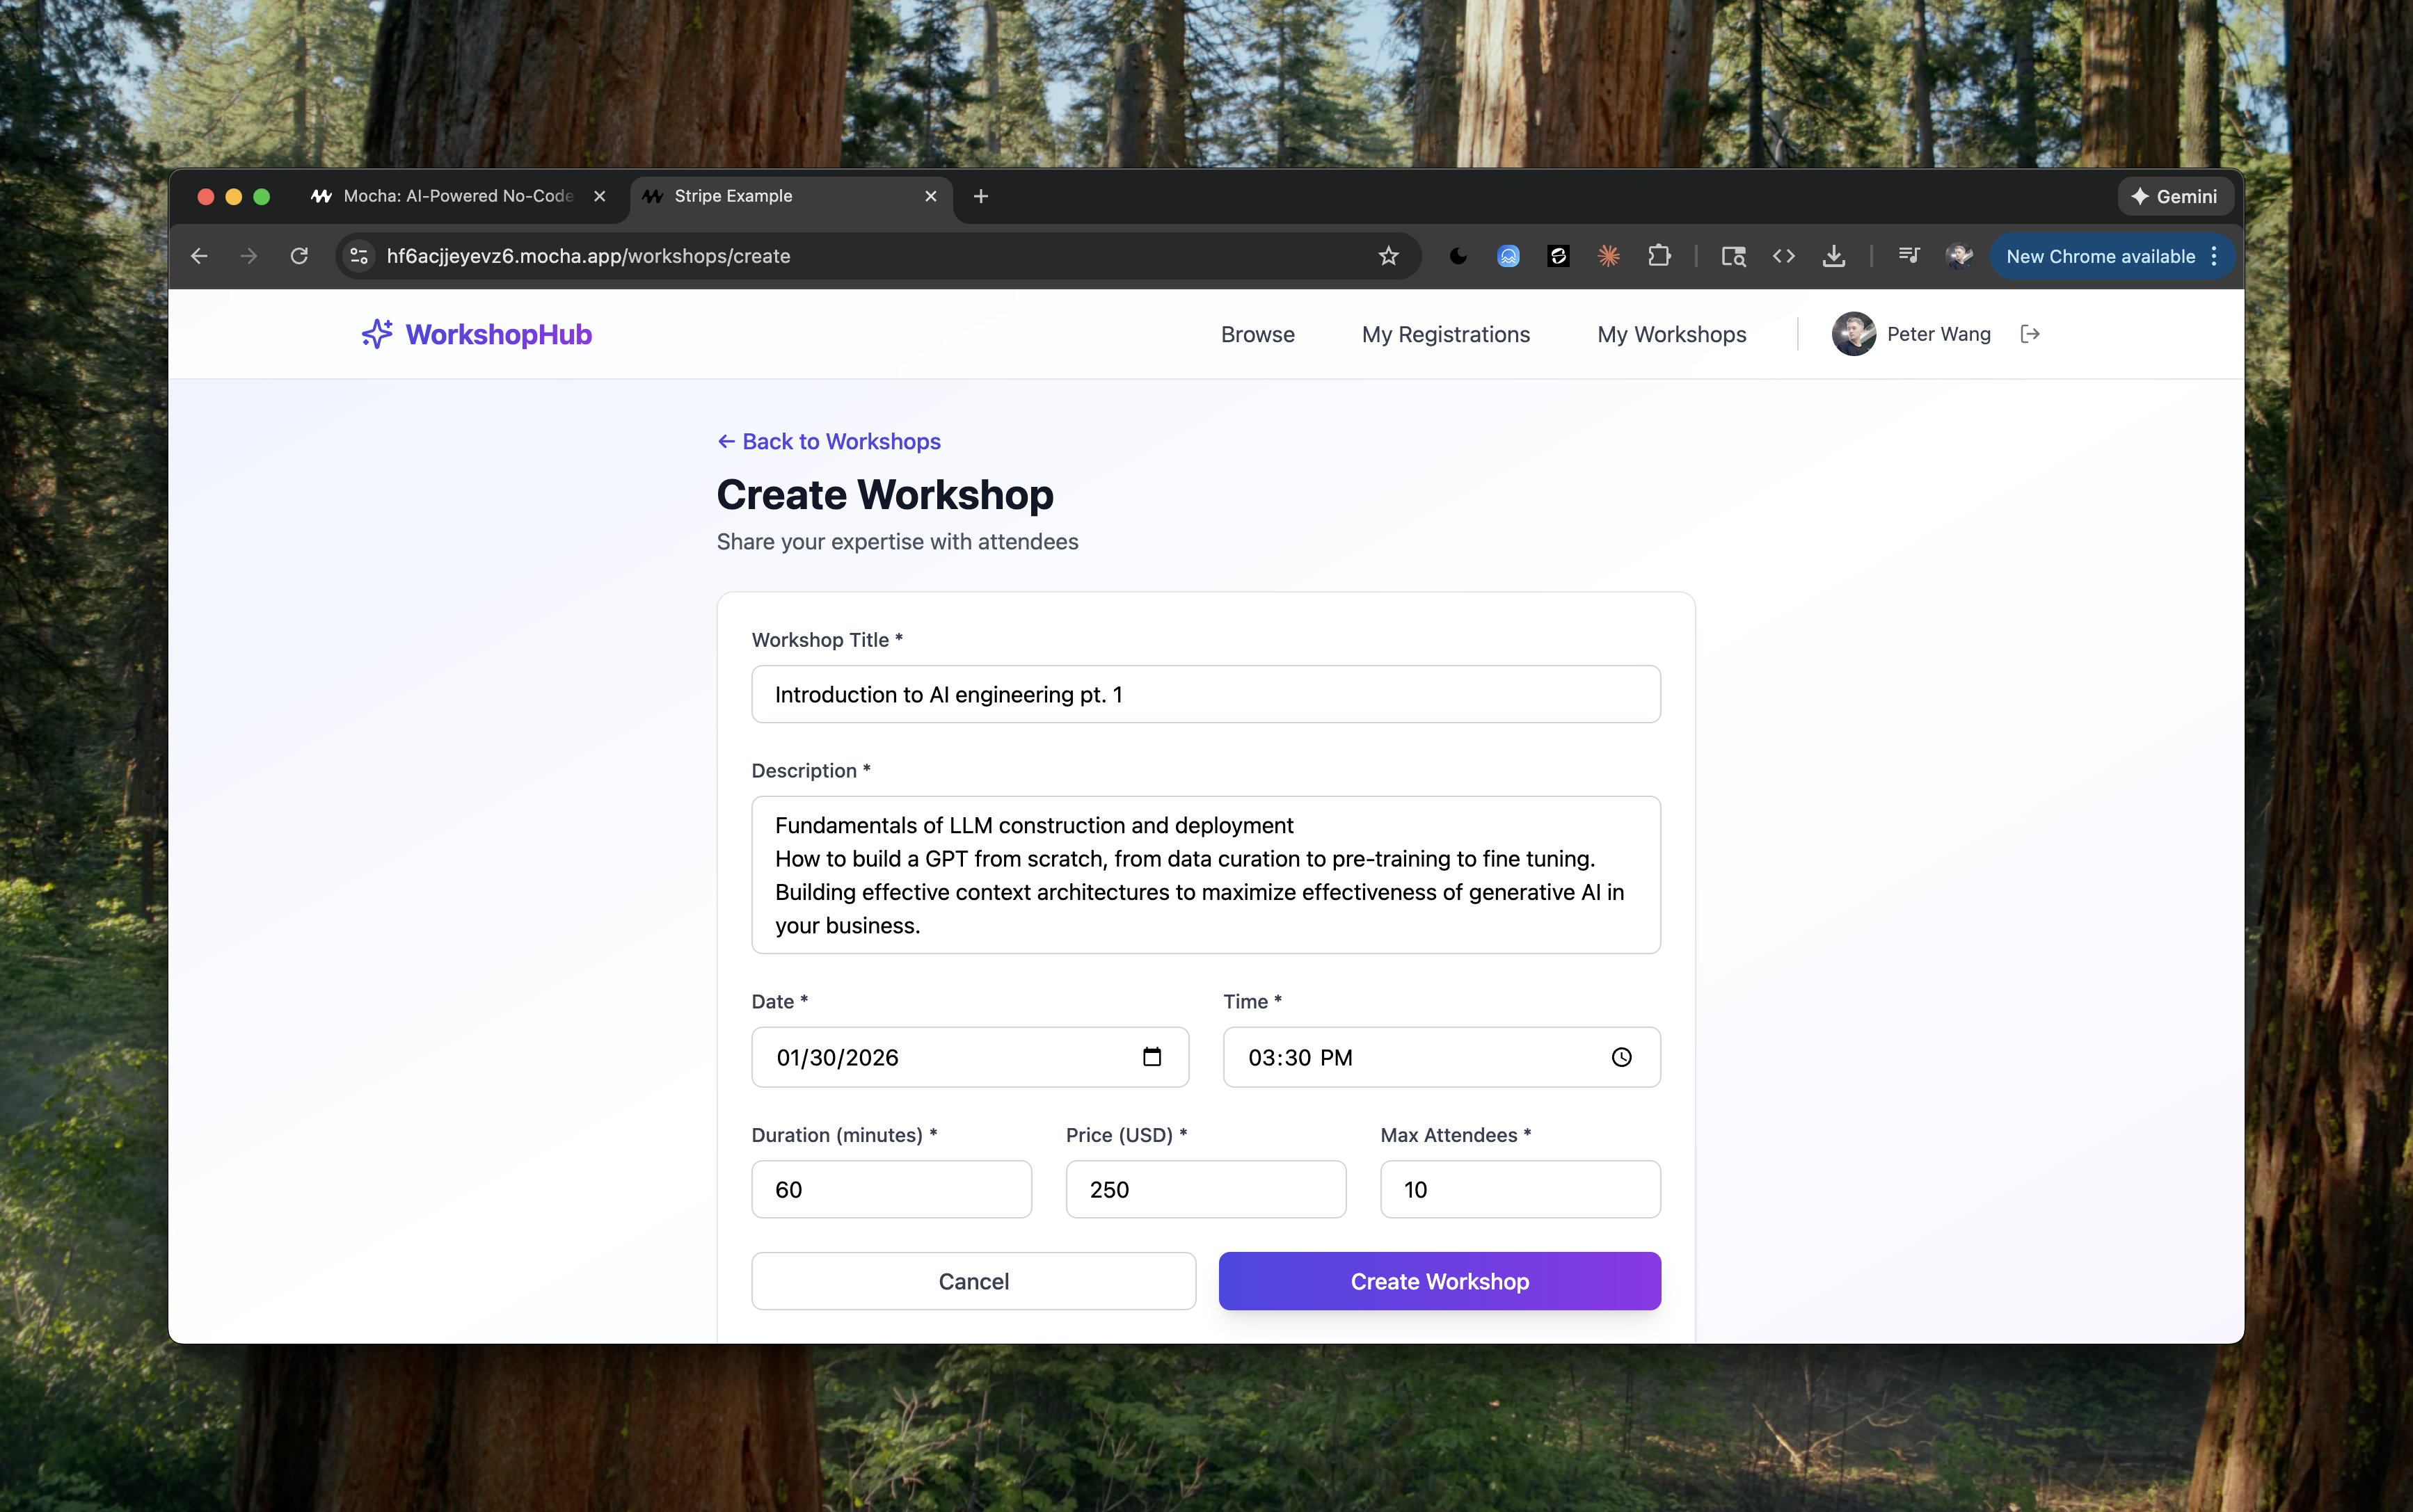Click the orange starburst extension icon
Viewport: 2413px width, 1512px height.
tap(1608, 256)
